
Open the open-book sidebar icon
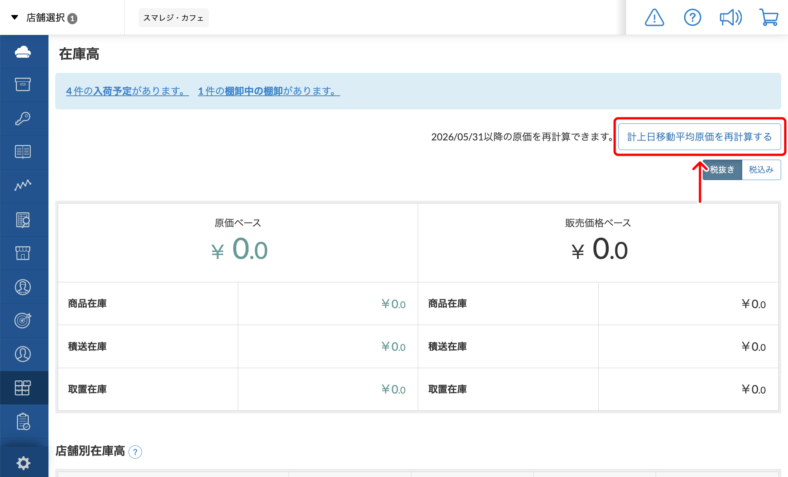pyautogui.click(x=23, y=152)
